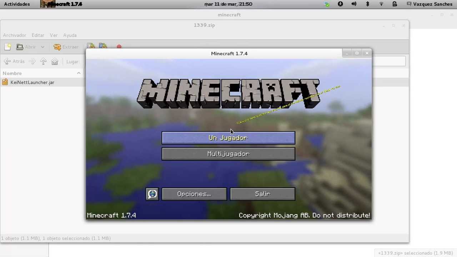The width and height of the screenshot is (457, 257).
Task: Open the Wi-Fi network icon
Action: [x=381, y=4]
